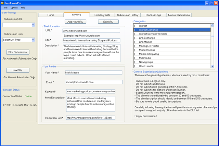Click the Reciprocal Link field
This screenshot has width=219, height=146.
pos(91,118)
